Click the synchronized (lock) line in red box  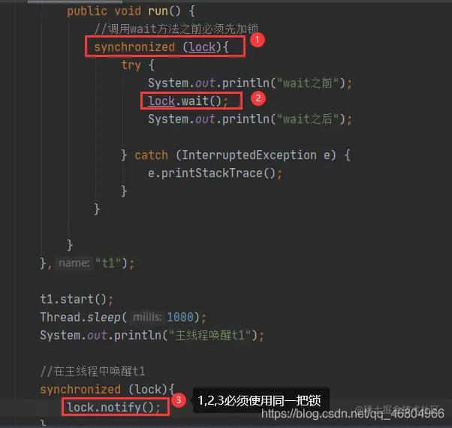coord(161,47)
